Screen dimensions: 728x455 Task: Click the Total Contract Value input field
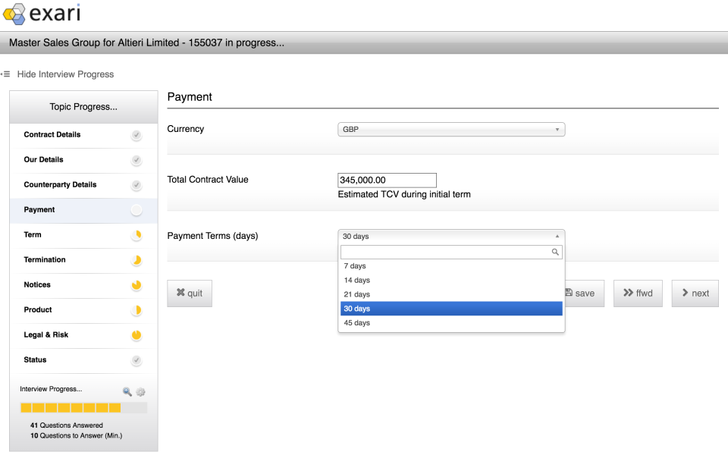pos(388,180)
